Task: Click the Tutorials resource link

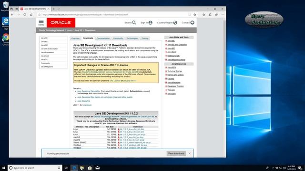Action: [171, 90]
